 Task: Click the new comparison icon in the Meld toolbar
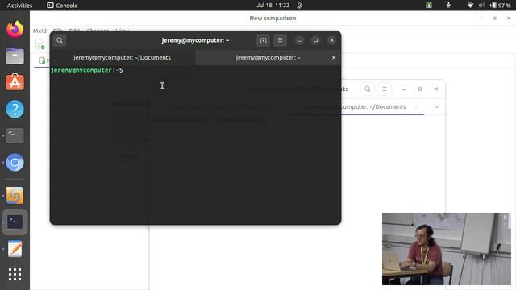pyautogui.click(x=40, y=45)
